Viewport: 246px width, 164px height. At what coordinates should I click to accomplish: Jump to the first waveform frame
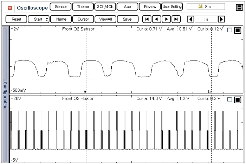147,19
